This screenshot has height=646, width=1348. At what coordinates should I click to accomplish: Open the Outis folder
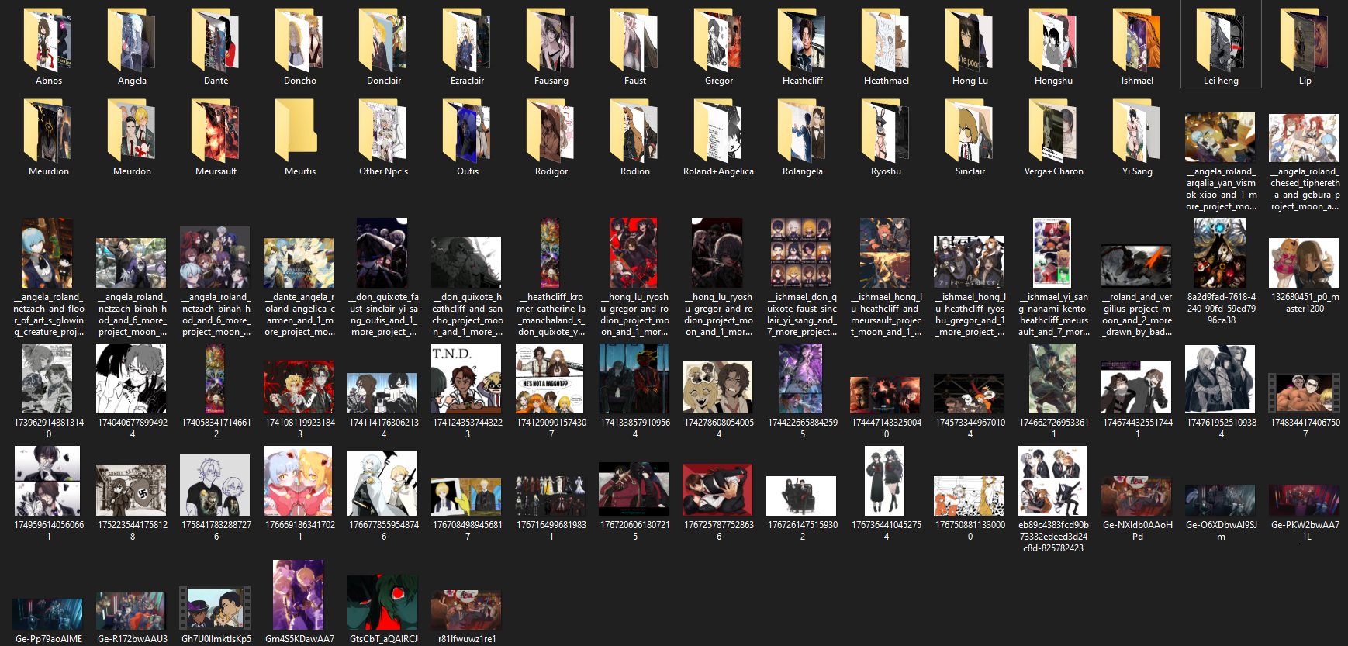tap(467, 131)
